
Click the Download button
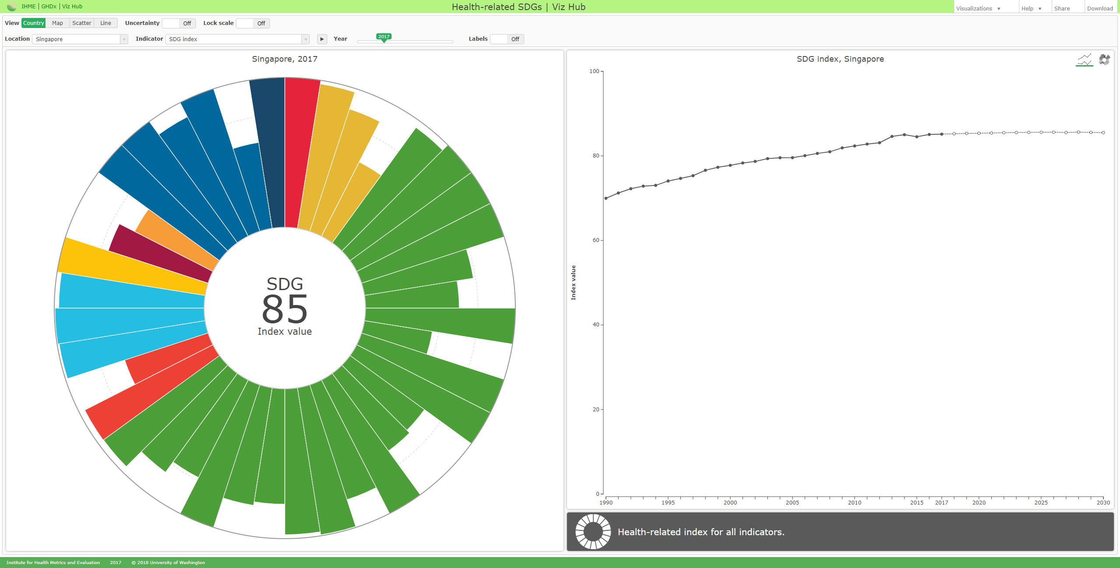(1100, 8)
